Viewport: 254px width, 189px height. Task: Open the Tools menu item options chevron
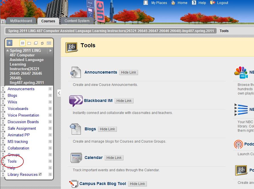click(x=50, y=161)
